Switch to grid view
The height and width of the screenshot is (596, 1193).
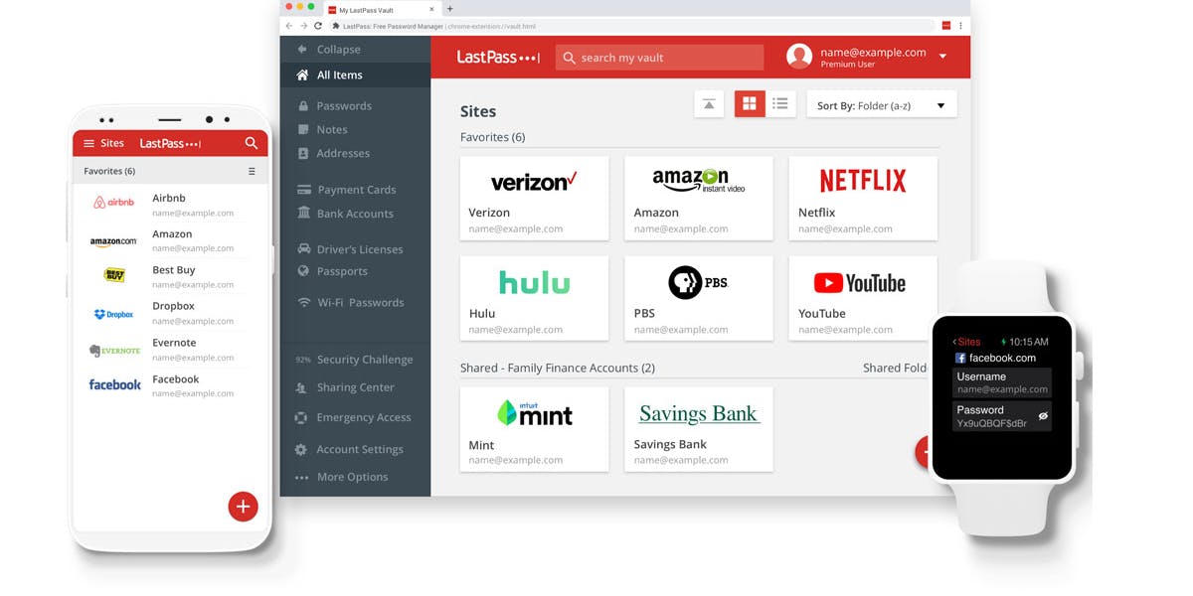pyautogui.click(x=750, y=103)
